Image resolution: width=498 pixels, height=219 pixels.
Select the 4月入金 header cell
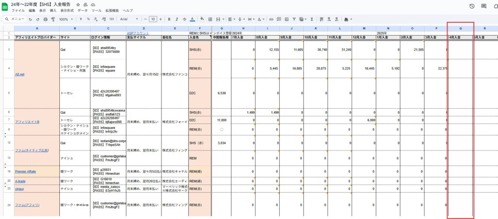pos(460,37)
